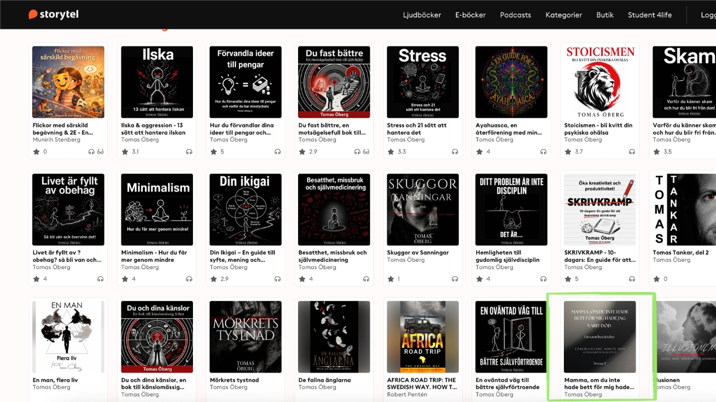
Task: Click headphones icon on Flickor med särskild begåvning
Action: click(x=91, y=152)
